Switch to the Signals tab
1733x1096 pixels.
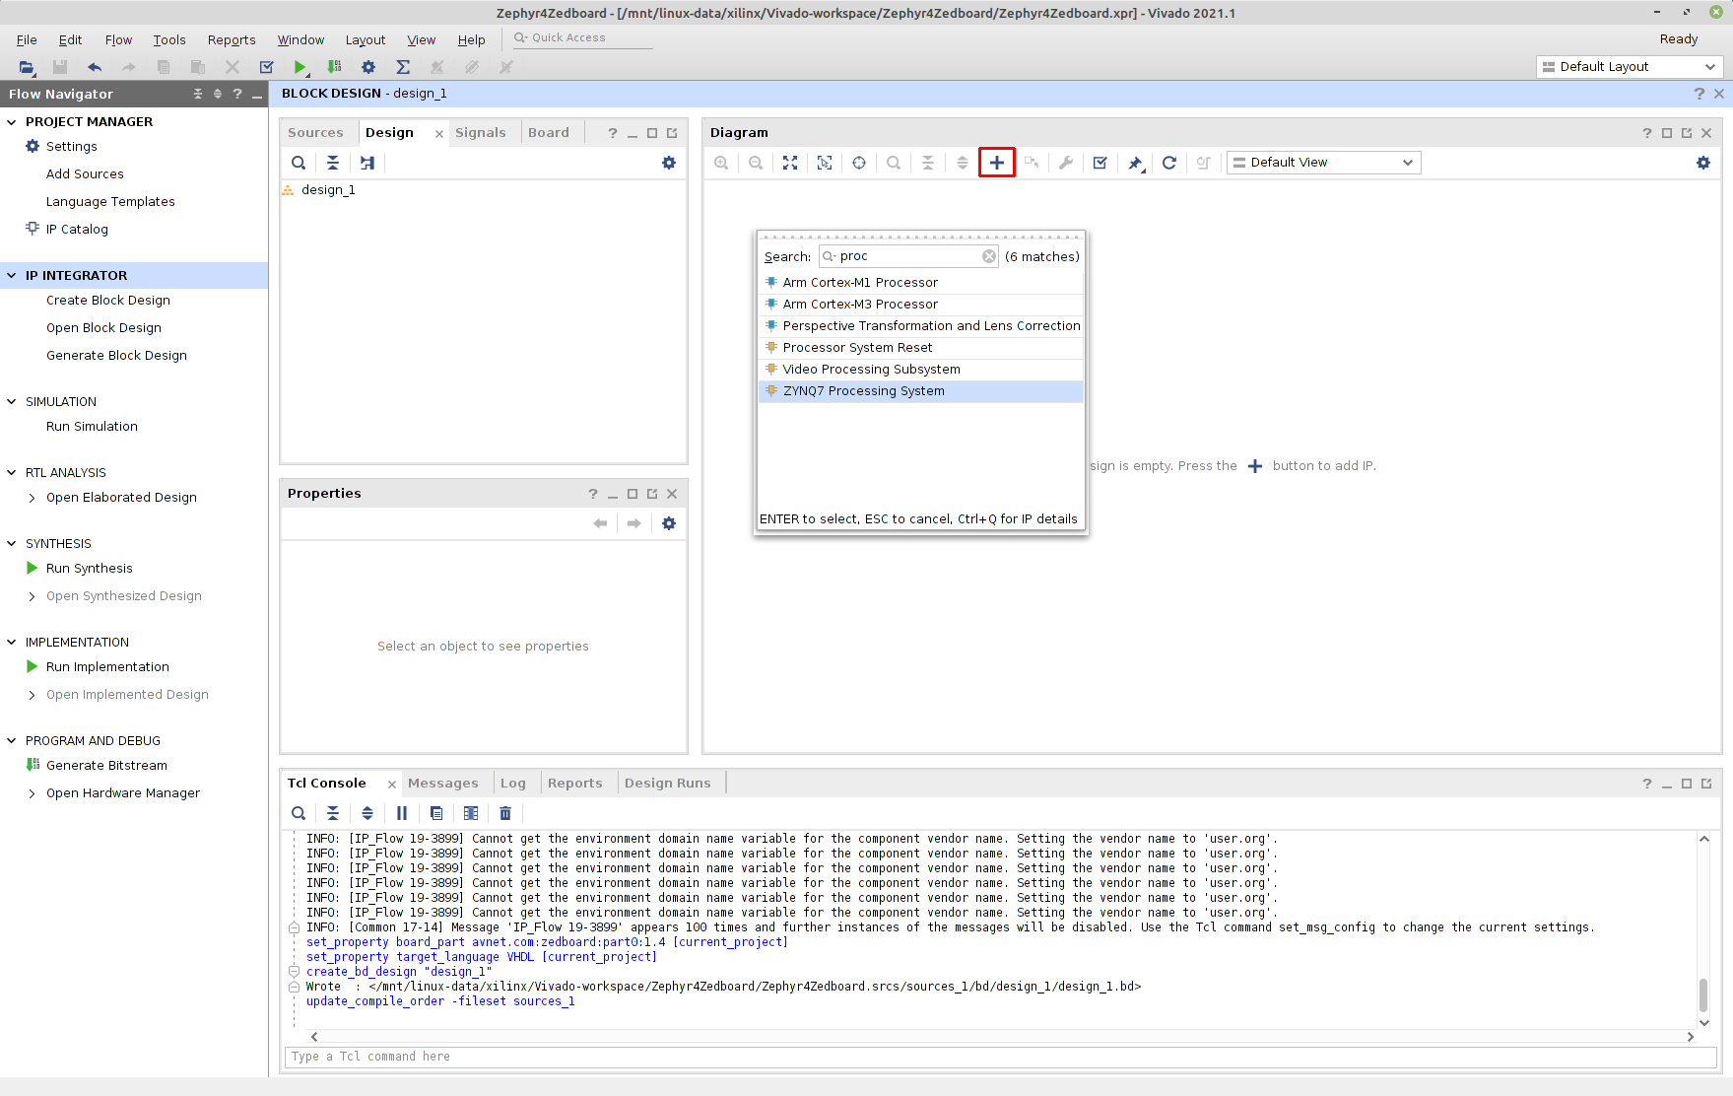(x=480, y=133)
